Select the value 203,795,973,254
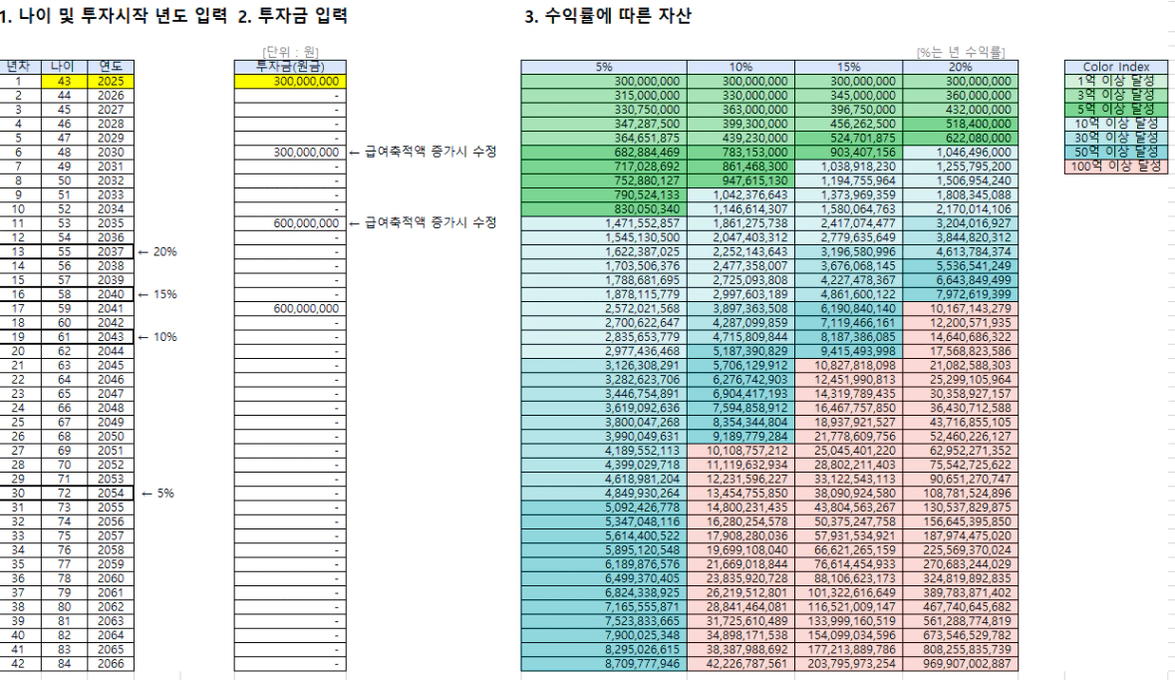 tap(848, 663)
